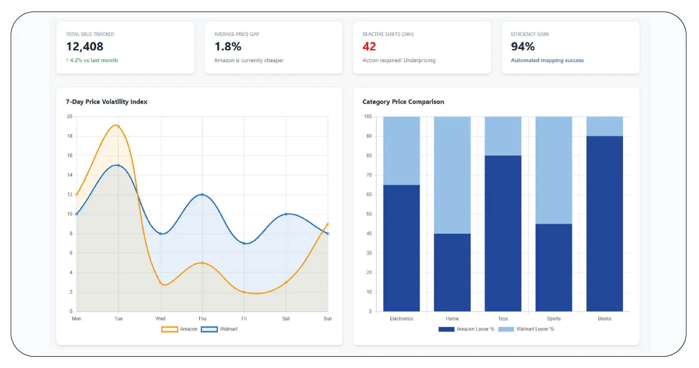Select the Reactive Shifts value 42
Image resolution: width=699 pixels, height=368 pixels.
tap(369, 47)
